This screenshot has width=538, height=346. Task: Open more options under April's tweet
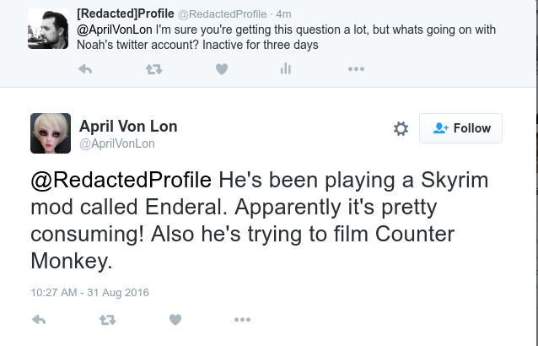click(x=242, y=319)
